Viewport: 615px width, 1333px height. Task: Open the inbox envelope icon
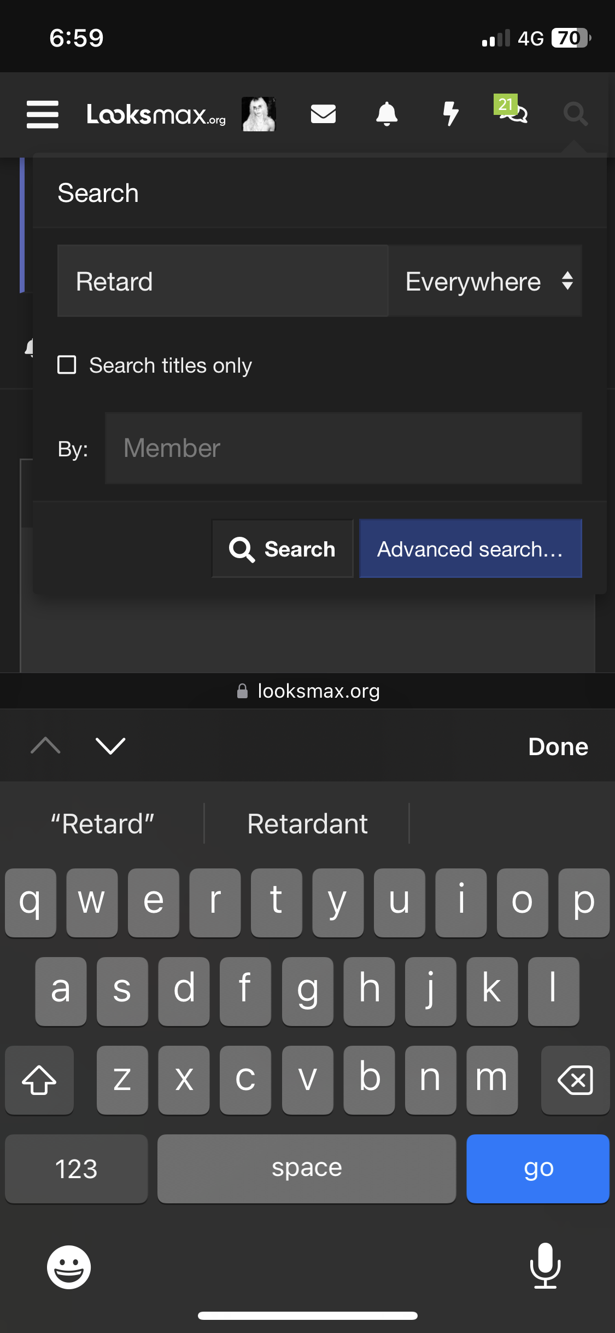323,114
